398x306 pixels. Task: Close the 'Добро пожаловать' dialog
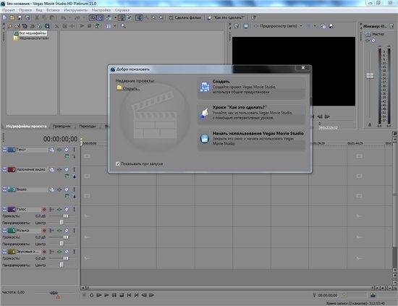point(302,68)
